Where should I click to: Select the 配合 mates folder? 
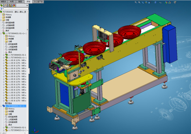8,103
